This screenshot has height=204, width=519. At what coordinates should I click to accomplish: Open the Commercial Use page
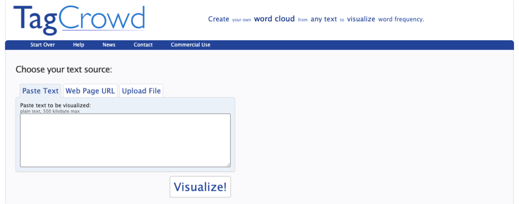191,45
